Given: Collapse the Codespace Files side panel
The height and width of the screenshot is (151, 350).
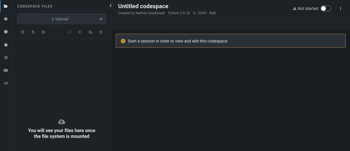Looking at the screenshot, I should point(111,6).
